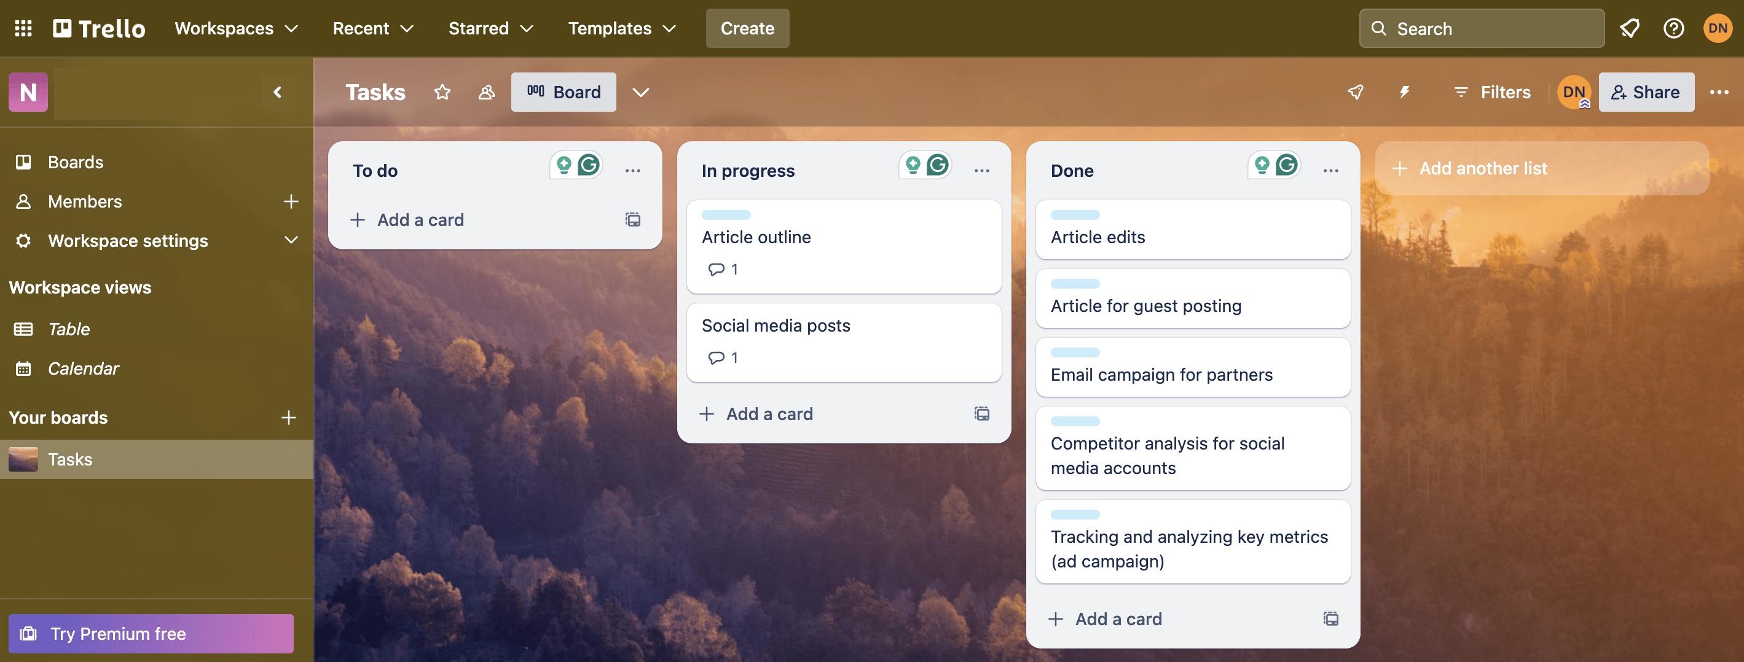This screenshot has height=662, width=1744.
Task: Expand the board views chevron next to Board
Action: click(x=640, y=92)
